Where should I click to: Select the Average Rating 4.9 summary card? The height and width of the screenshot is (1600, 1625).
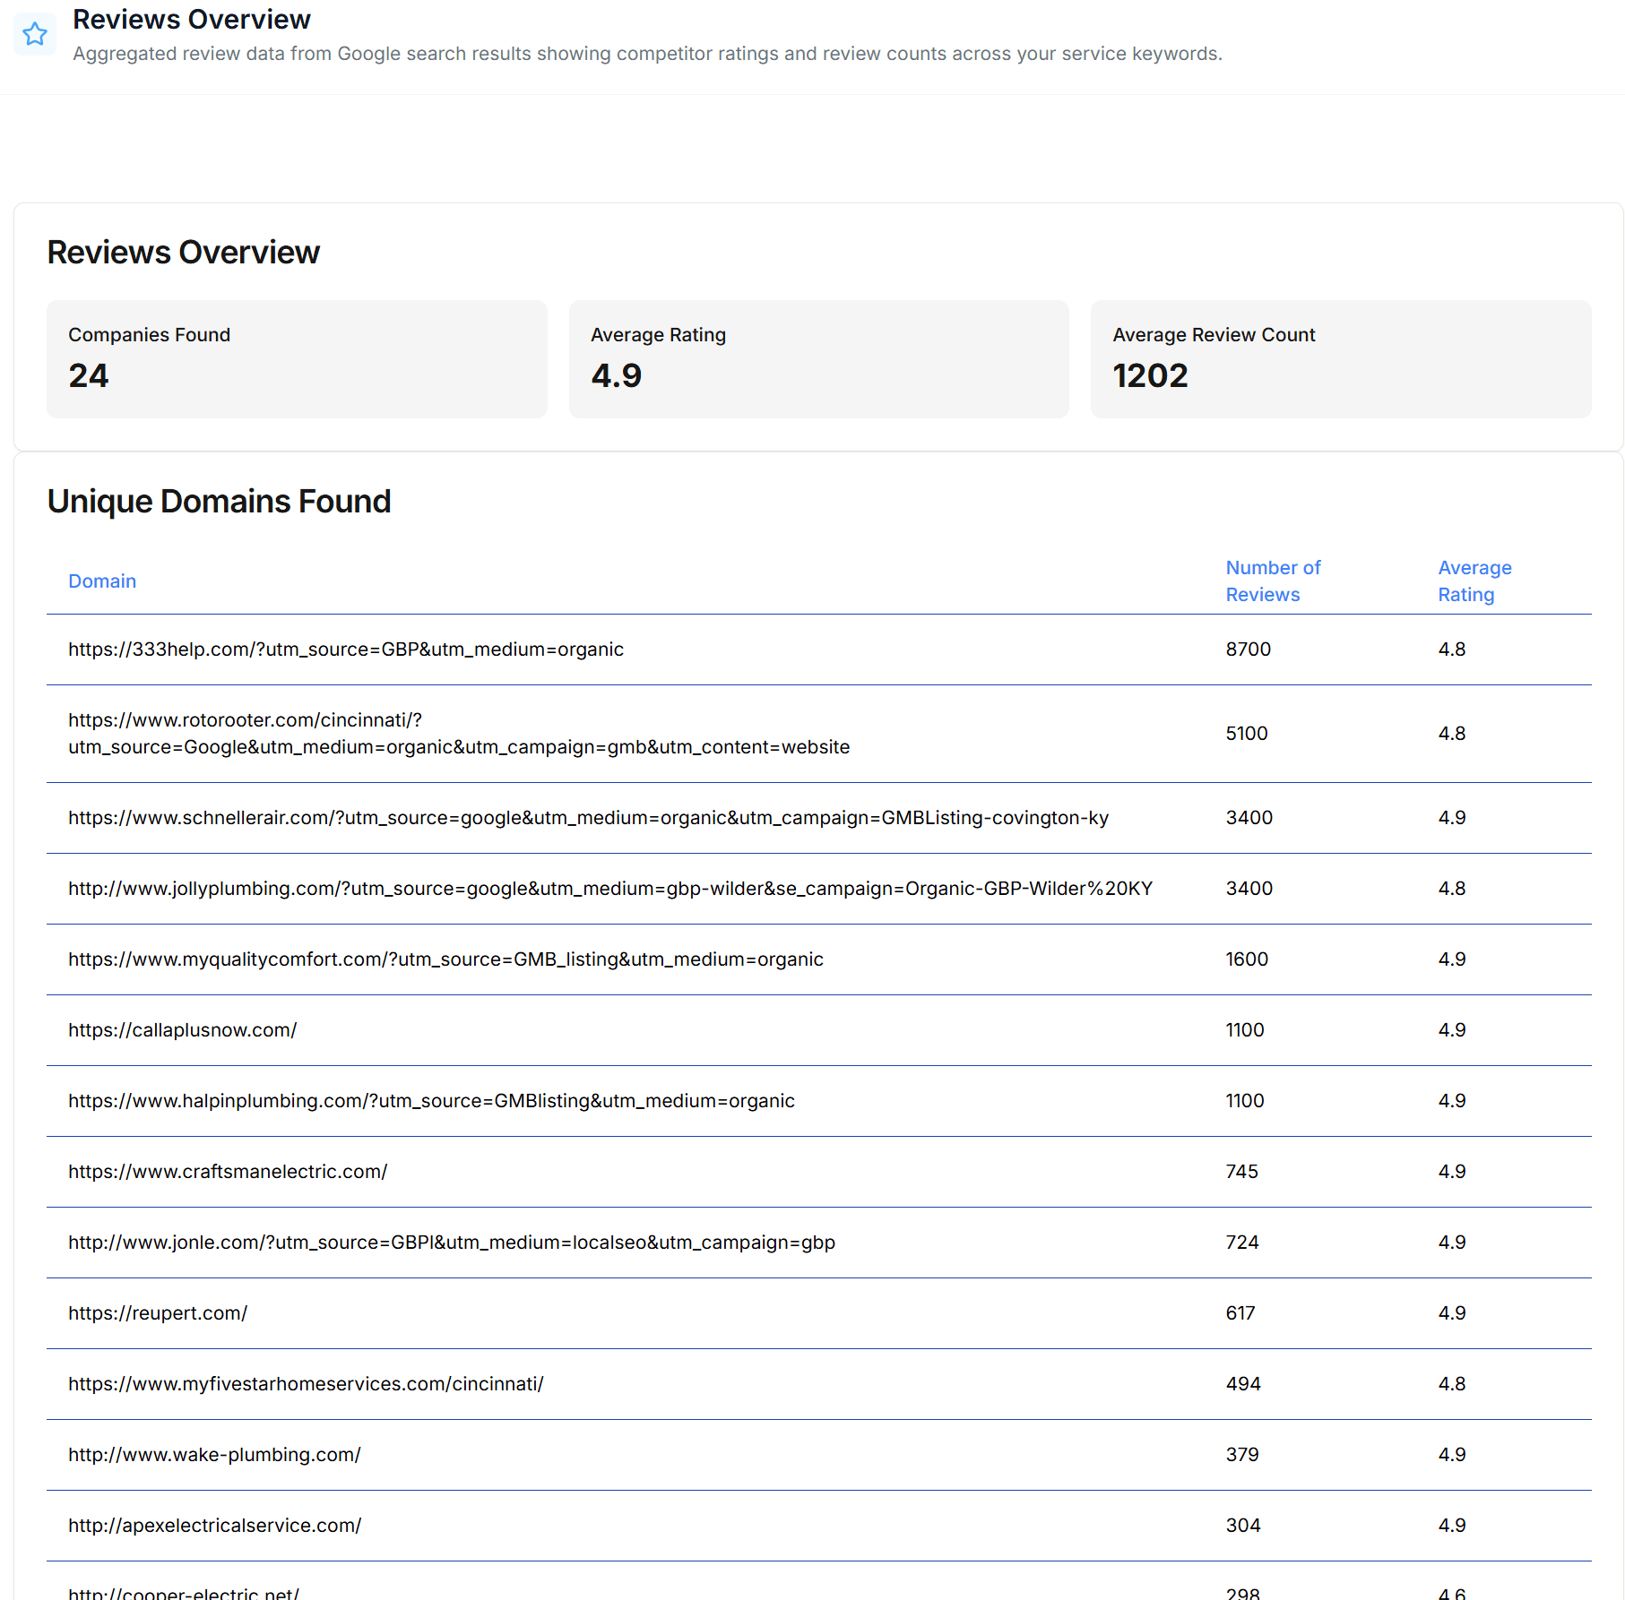(x=819, y=359)
